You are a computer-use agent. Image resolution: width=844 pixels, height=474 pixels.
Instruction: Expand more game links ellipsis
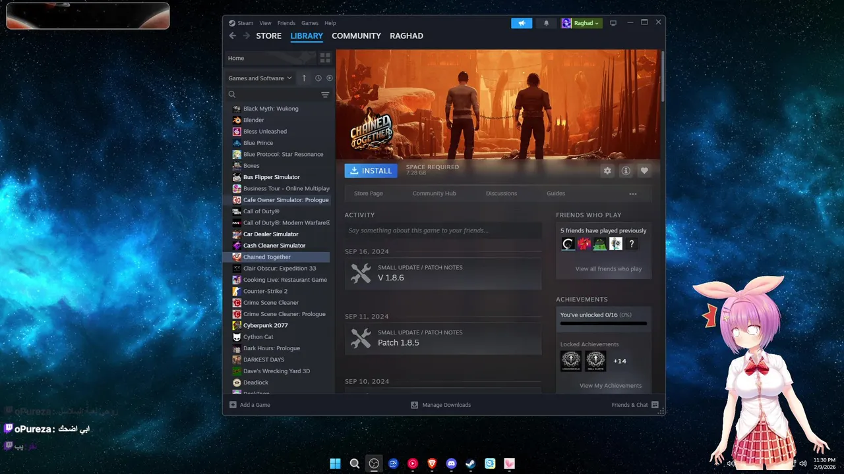click(x=633, y=194)
